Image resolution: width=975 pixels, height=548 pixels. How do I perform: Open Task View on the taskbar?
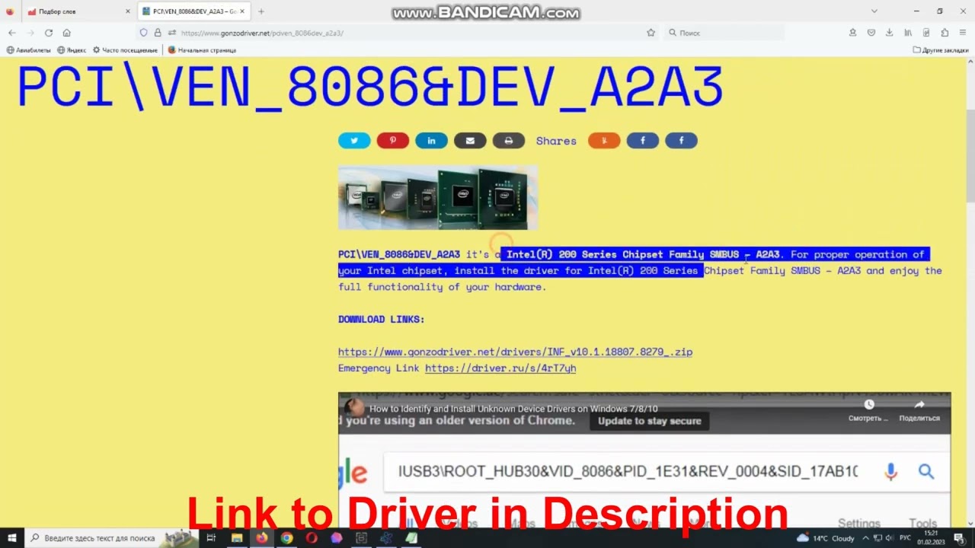click(x=212, y=538)
